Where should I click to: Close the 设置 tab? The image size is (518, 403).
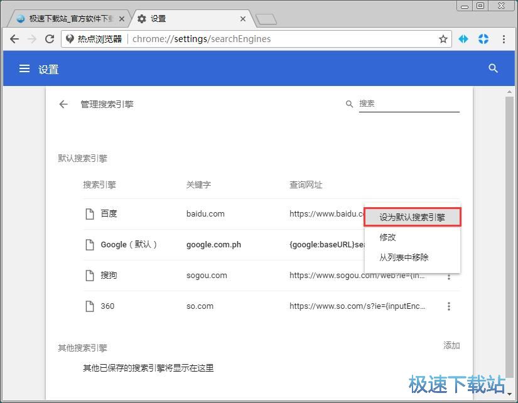pos(243,19)
